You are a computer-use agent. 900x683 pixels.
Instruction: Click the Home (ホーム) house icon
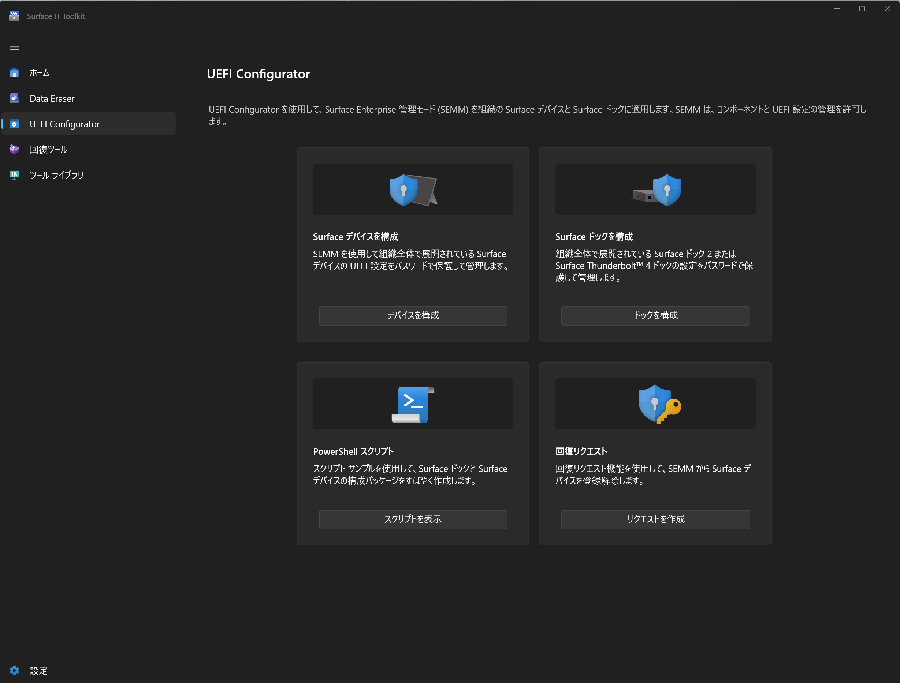coord(14,73)
